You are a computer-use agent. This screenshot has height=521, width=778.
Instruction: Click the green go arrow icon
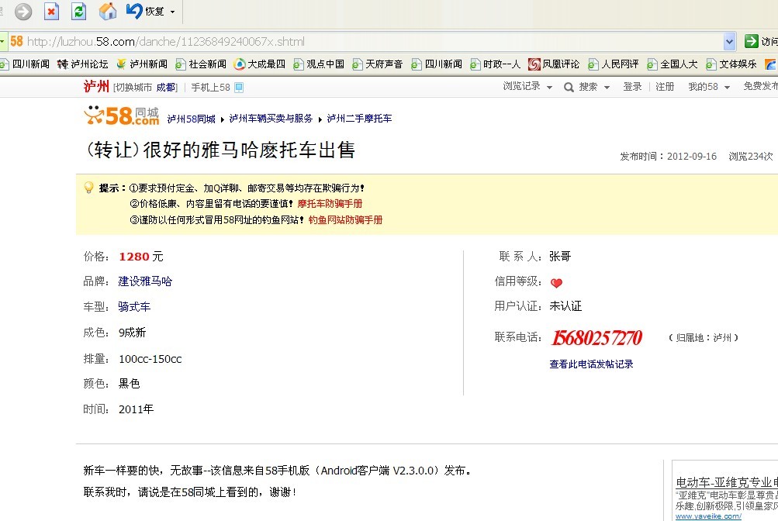751,41
